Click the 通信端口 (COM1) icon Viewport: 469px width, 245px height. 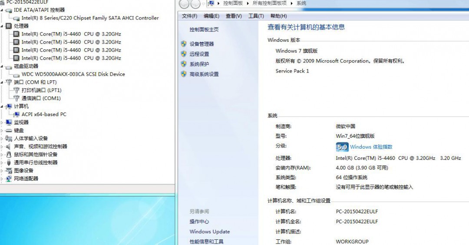(x=17, y=99)
